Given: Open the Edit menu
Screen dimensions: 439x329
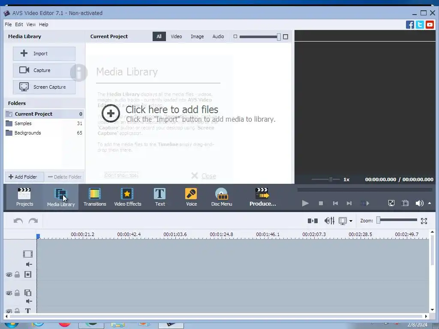Looking at the screenshot, I should point(19,24).
